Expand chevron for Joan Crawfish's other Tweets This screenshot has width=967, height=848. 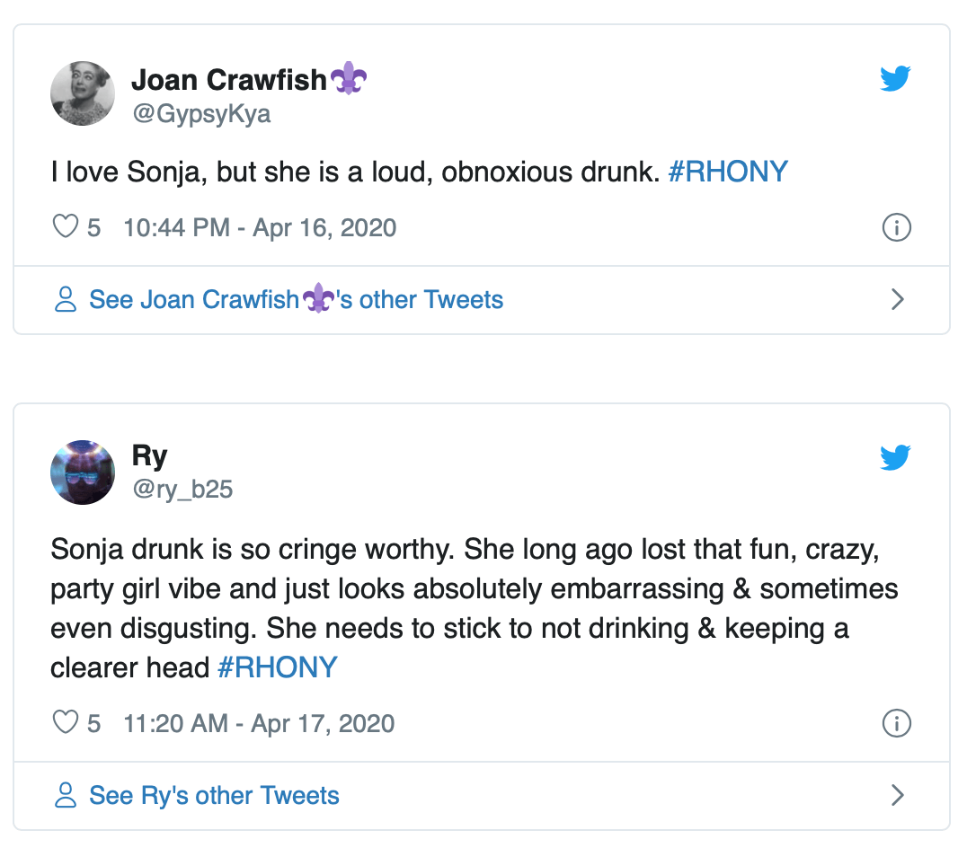897,299
